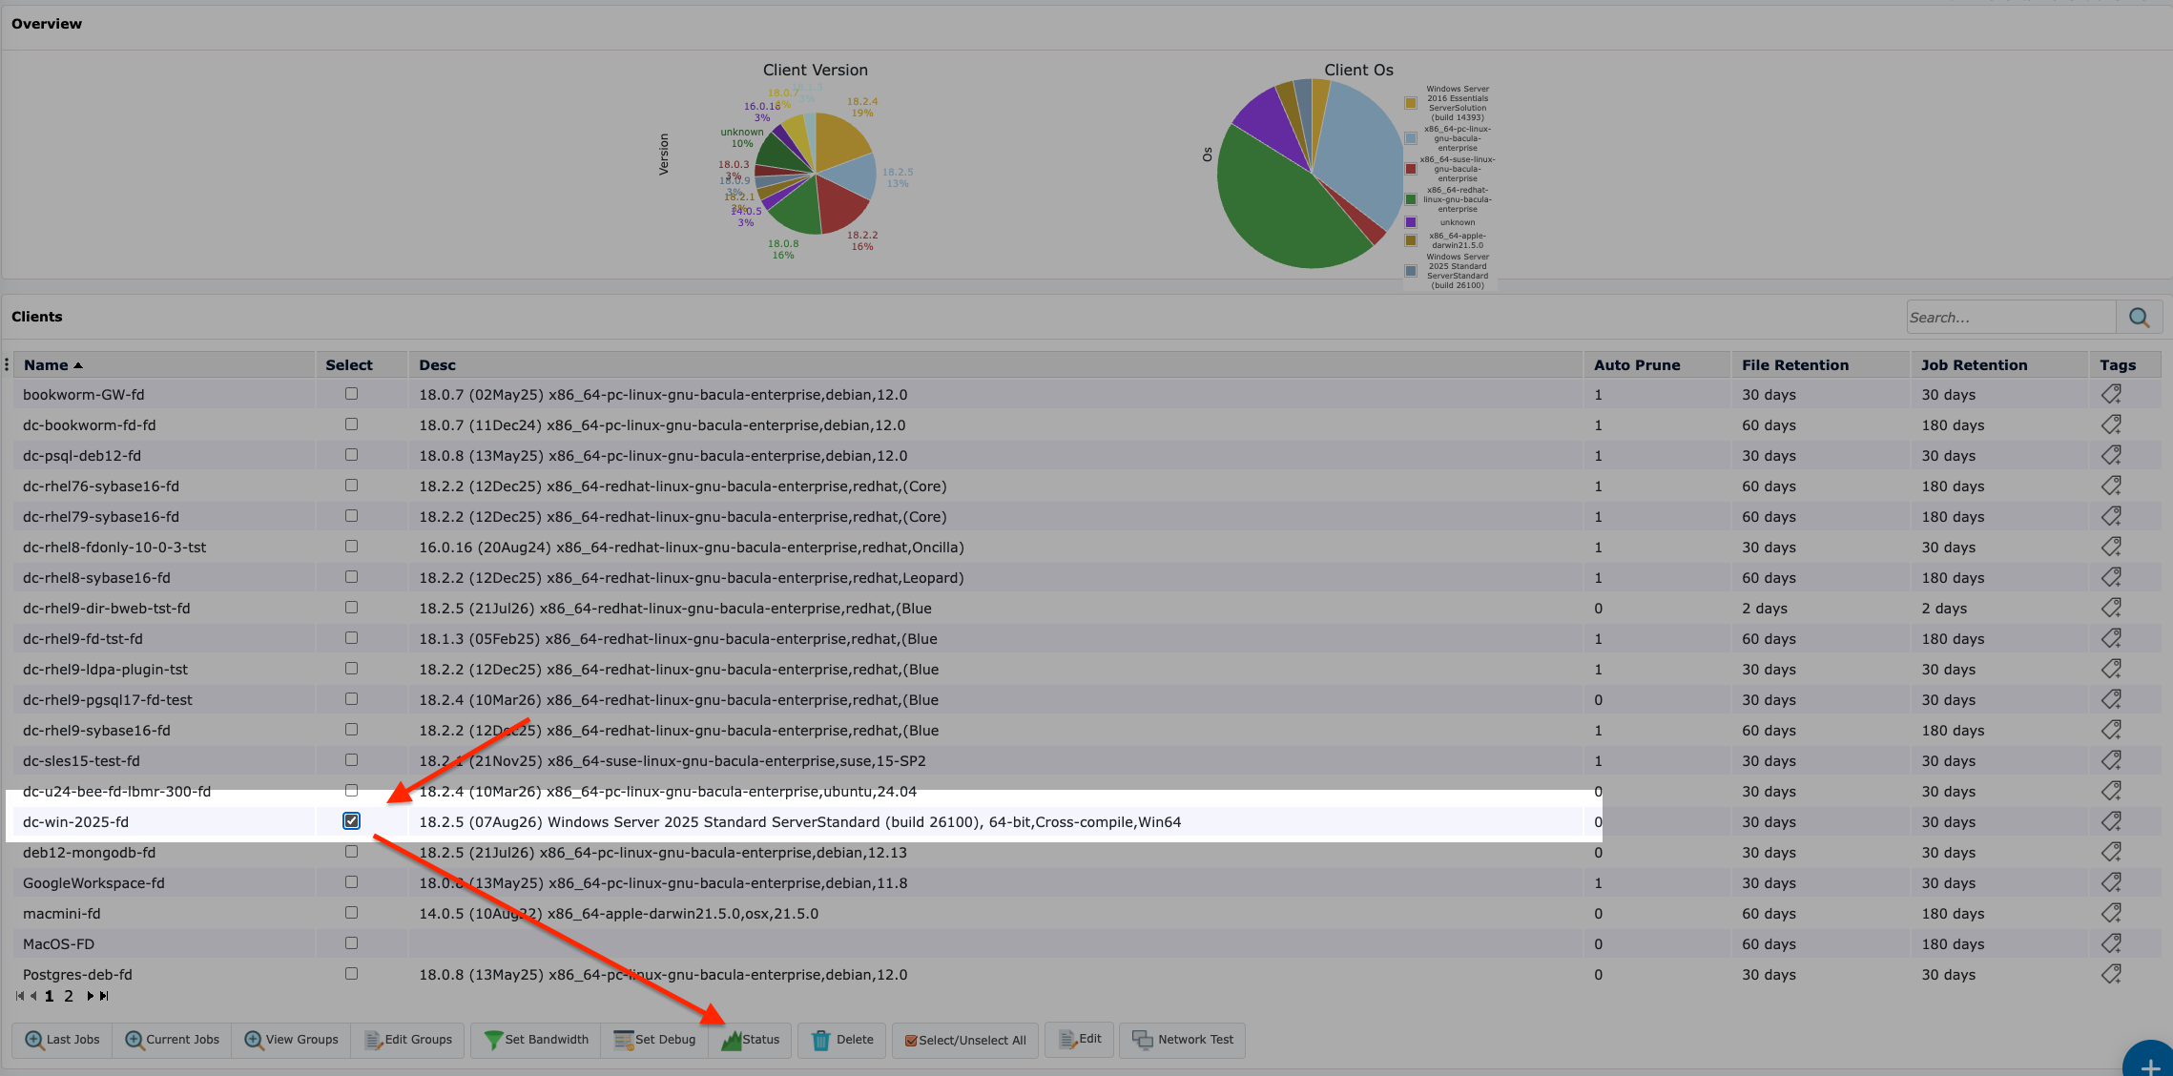Click the Status button

point(751,1040)
